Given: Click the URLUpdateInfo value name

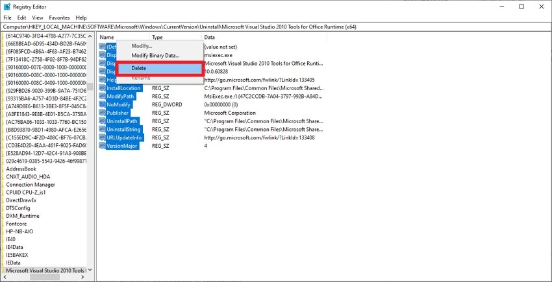Looking at the screenshot, I should [124, 137].
